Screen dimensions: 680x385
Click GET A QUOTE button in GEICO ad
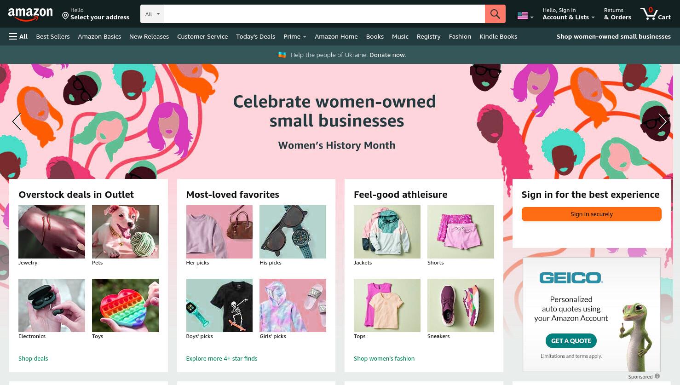(571, 341)
